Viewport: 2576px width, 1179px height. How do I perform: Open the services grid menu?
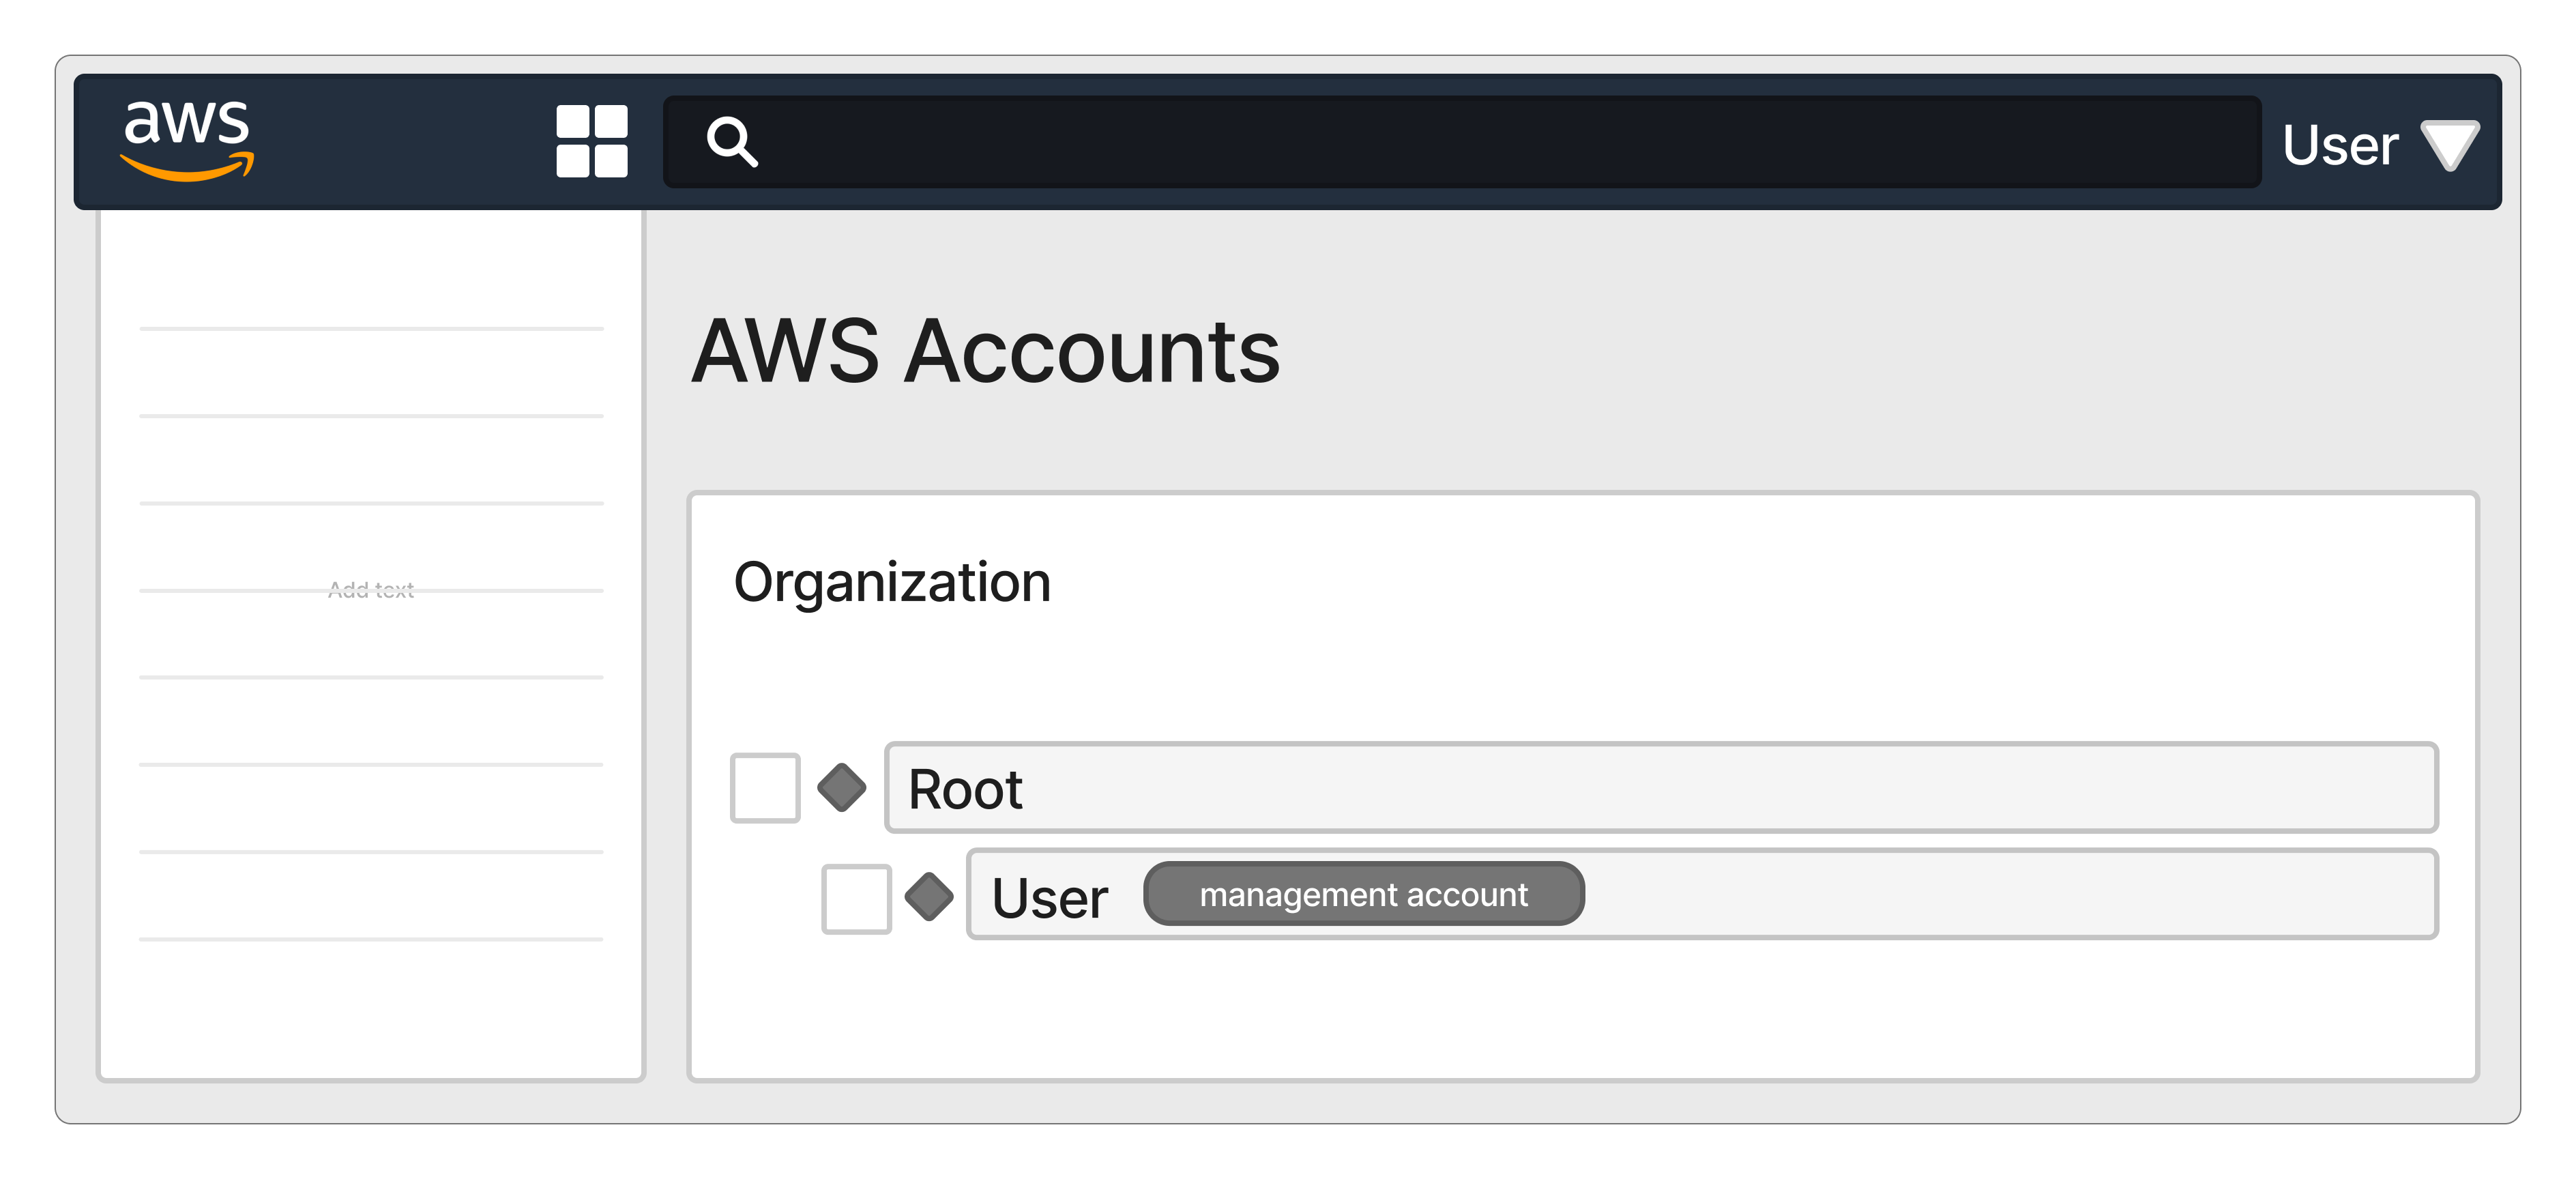592,141
